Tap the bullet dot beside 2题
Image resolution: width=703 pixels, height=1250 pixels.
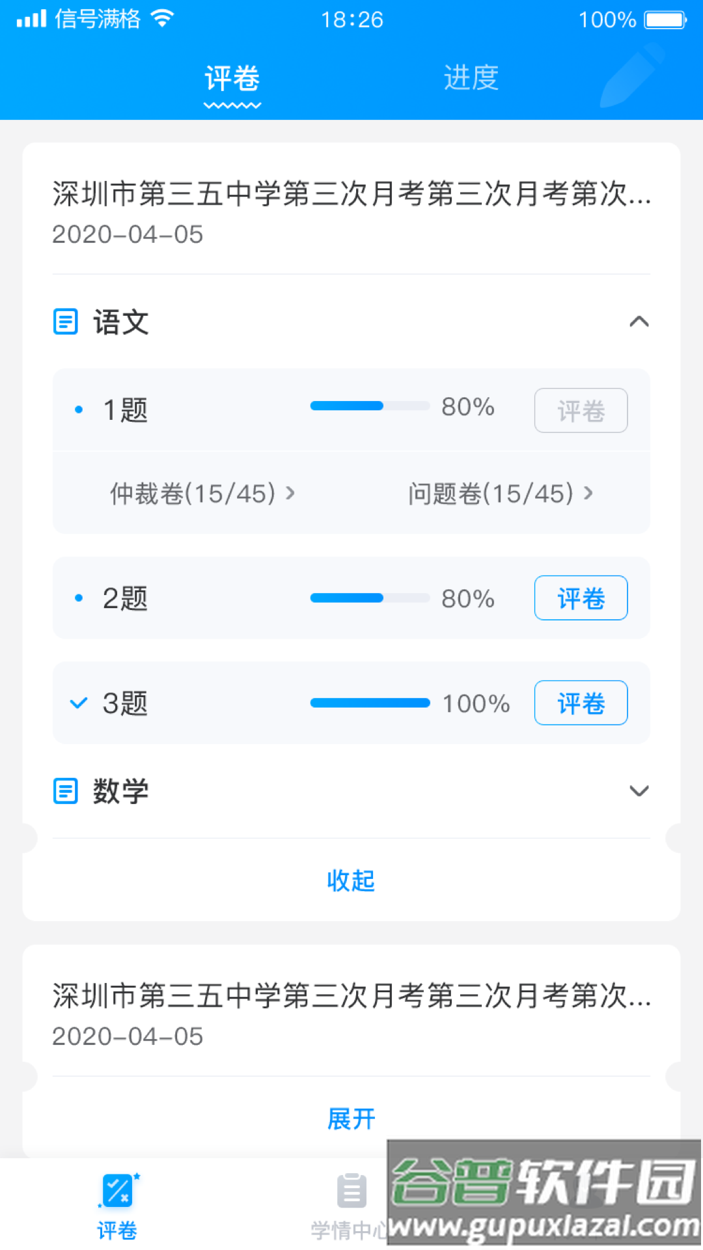pos(79,598)
